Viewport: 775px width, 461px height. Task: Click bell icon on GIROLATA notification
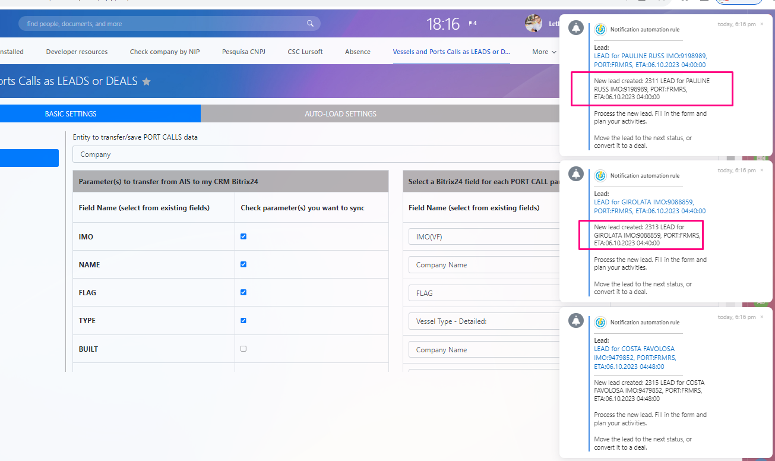click(x=575, y=173)
